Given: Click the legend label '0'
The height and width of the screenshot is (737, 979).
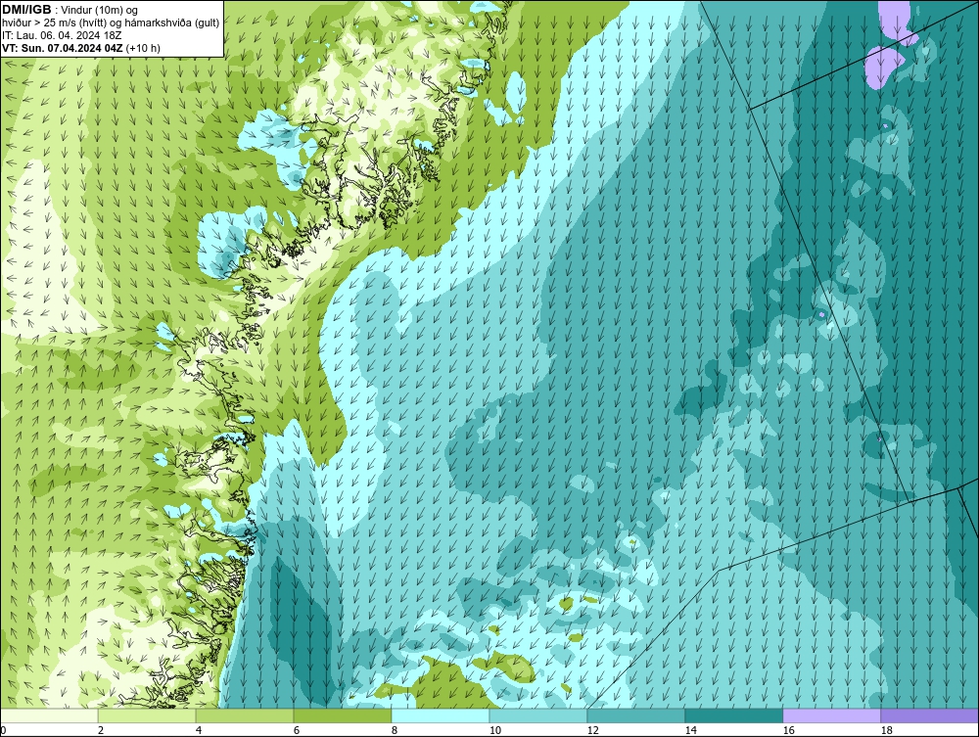Looking at the screenshot, I should [3, 730].
